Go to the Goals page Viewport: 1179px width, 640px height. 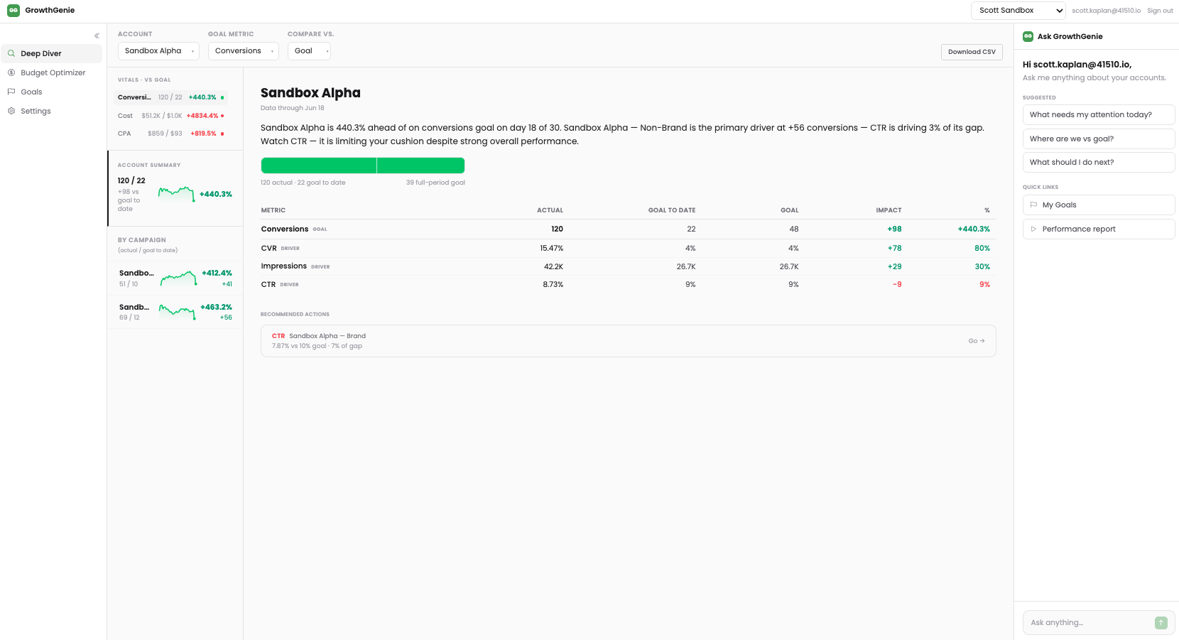52,92
